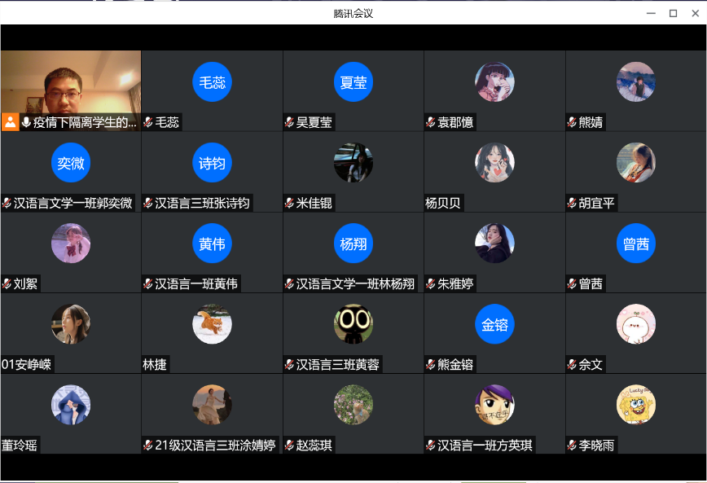Click the muted mic icon beside 吴夏莹

point(289,122)
